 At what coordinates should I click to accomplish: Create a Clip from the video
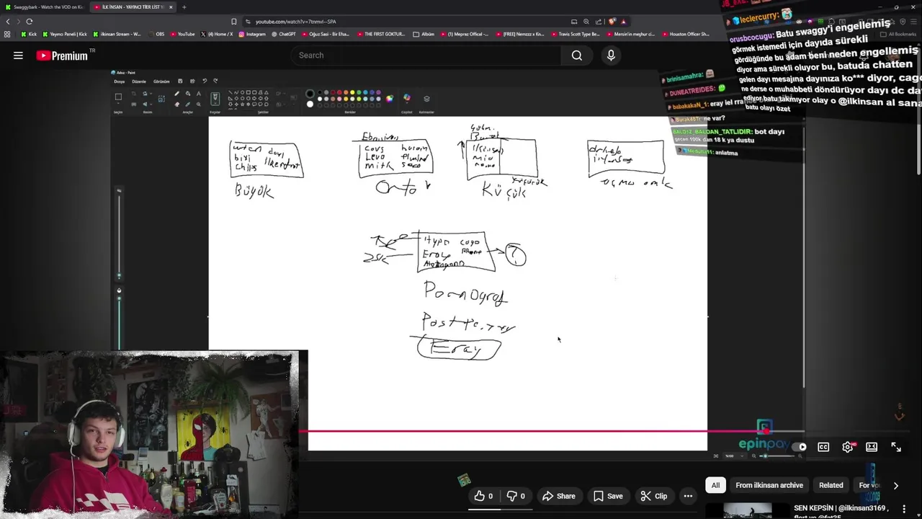coord(653,496)
